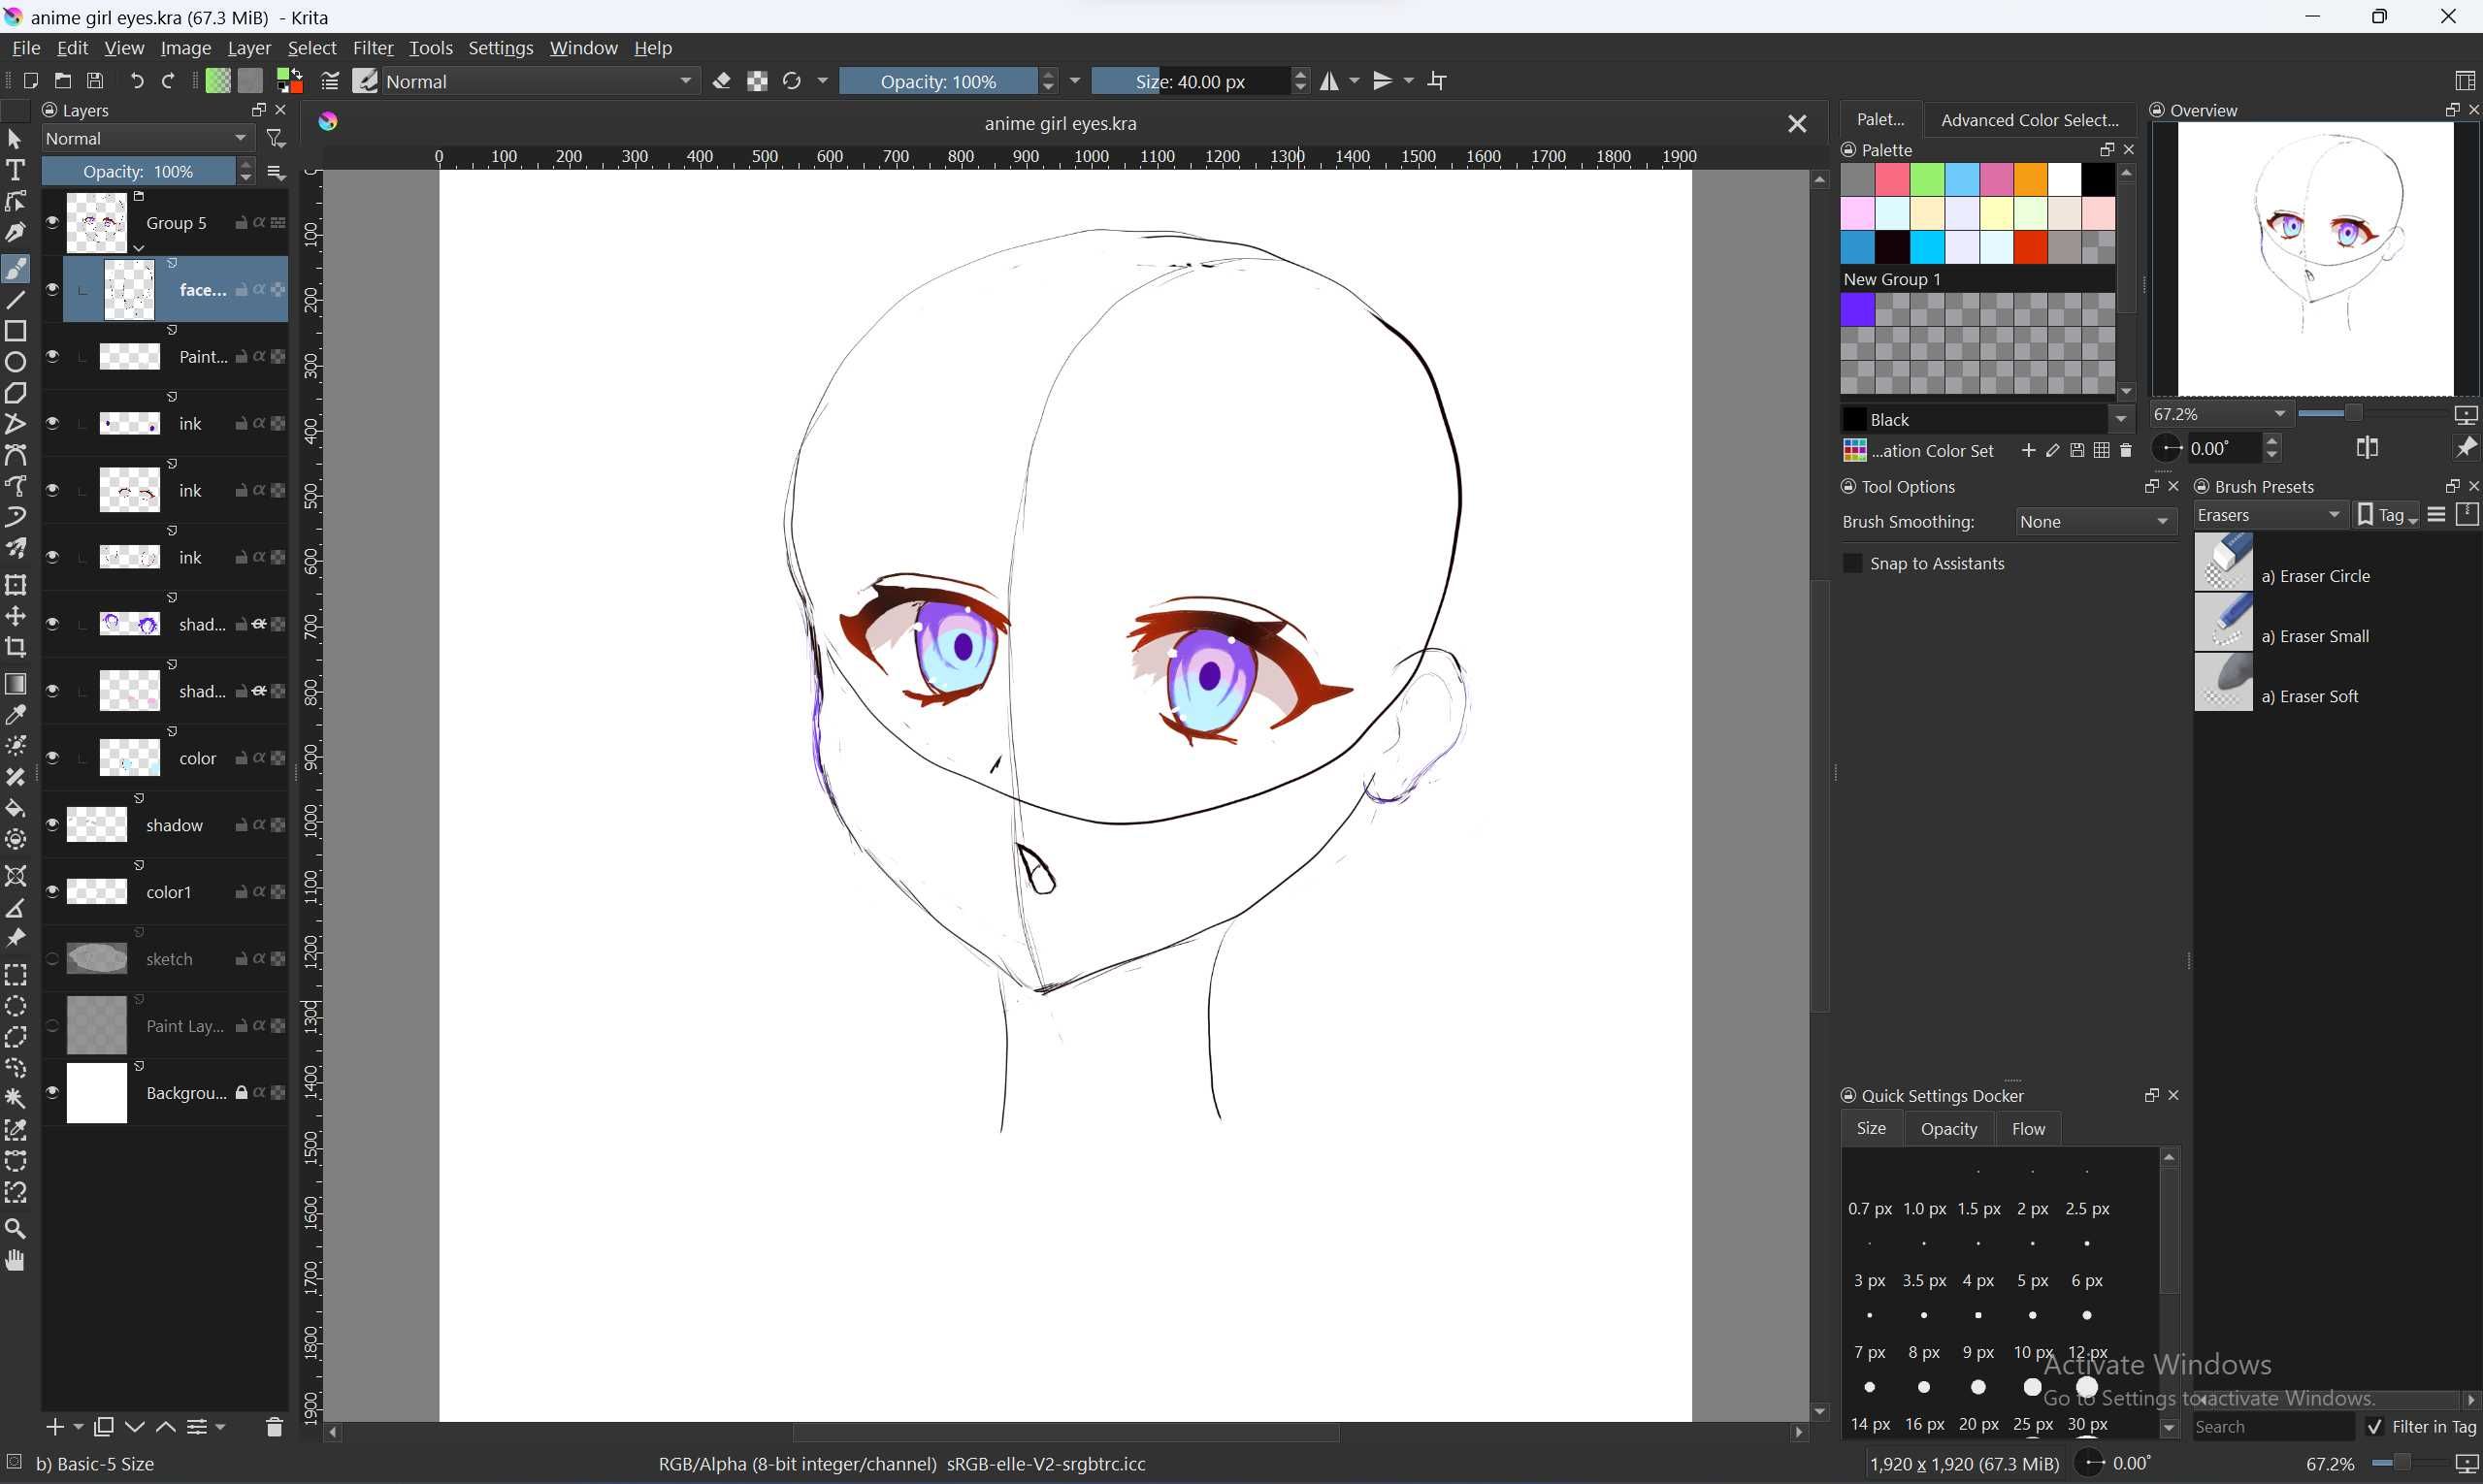
Task: Select the Contiguous Selection magic wand tool
Action: tap(15, 1099)
